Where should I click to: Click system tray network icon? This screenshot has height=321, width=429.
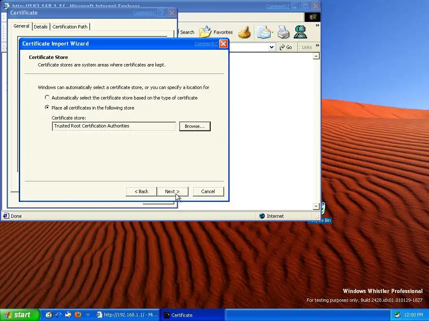tap(397, 315)
